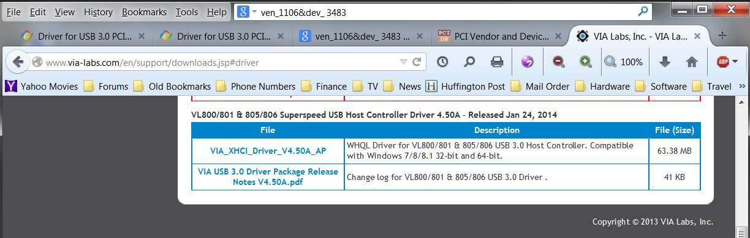Screen dimensions: 750x238
Task: Open the Downloads arrow icon
Action: point(664,62)
